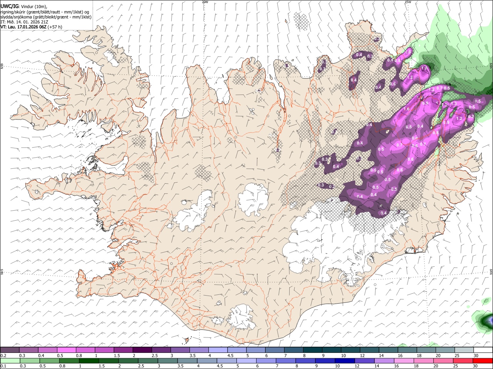Click the bottom-row light purple swatch between 14 and 16
Image resolution: width=493 pixels, height=369 pixels.
pyautogui.click(x=384, y=361)
